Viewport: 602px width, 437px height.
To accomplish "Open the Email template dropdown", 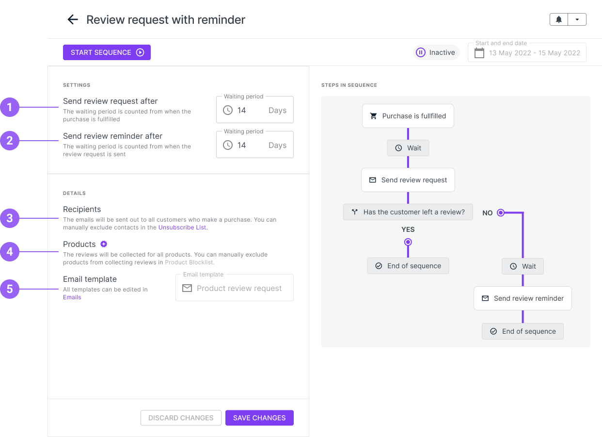I will click(x=235, y=288).
